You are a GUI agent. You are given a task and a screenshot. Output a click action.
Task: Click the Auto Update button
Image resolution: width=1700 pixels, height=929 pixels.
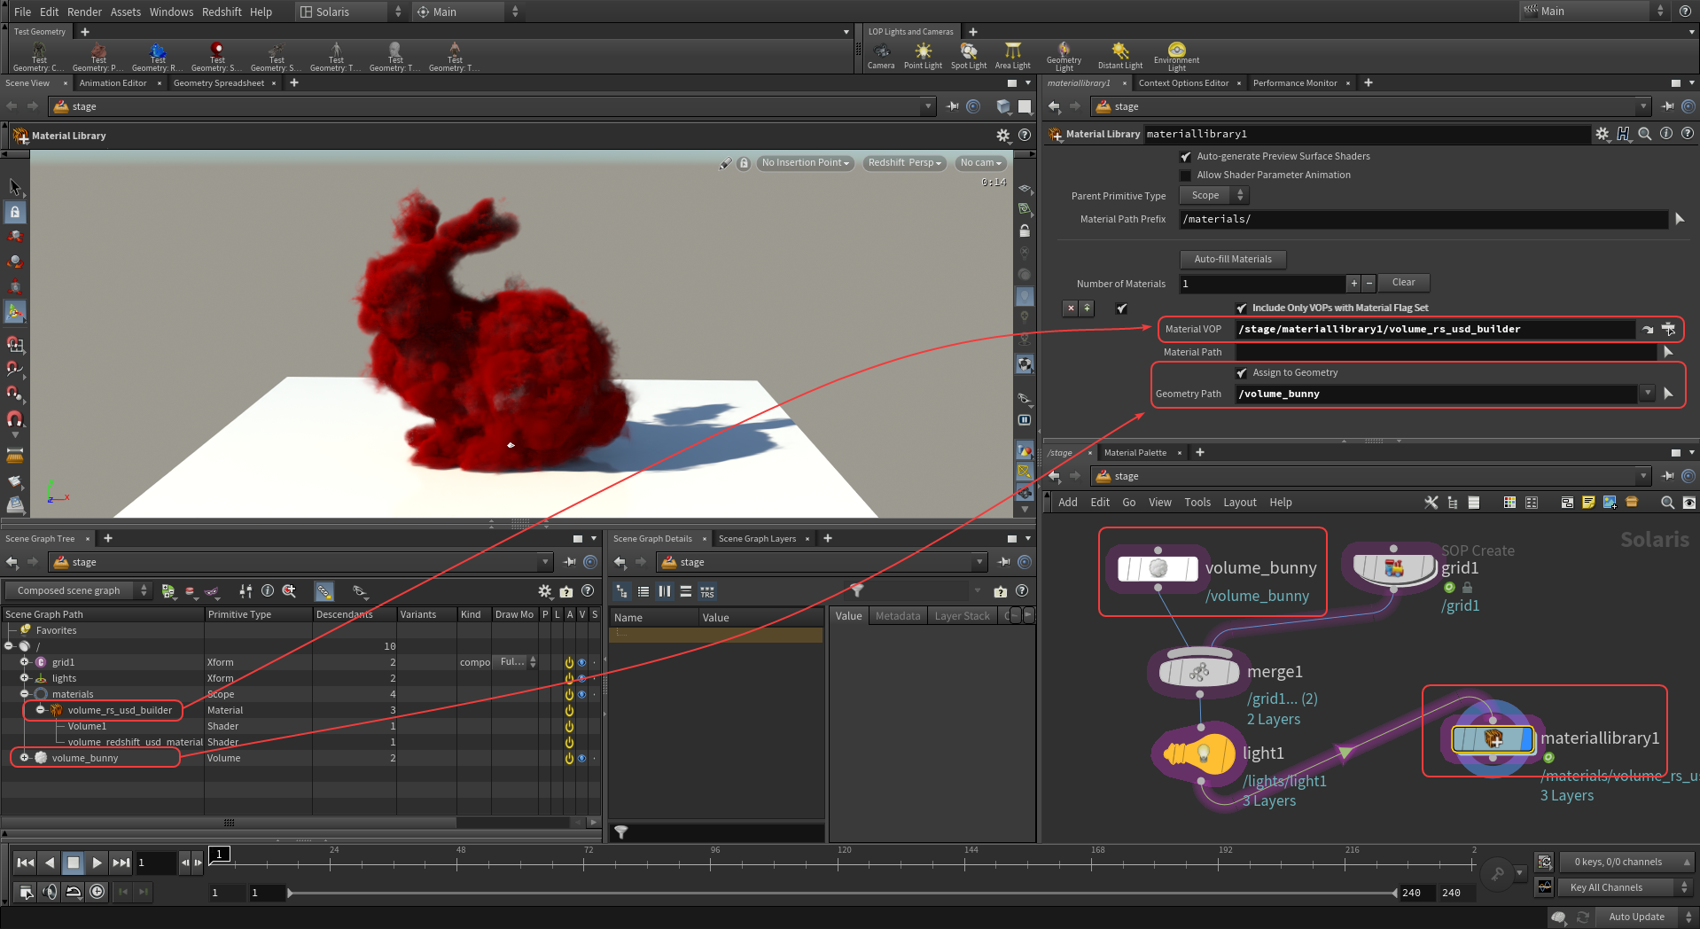tap(1636, 917)
